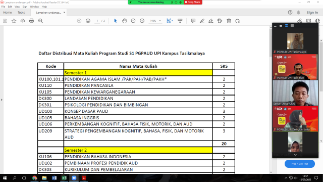Upload the file to cloud

23,21
